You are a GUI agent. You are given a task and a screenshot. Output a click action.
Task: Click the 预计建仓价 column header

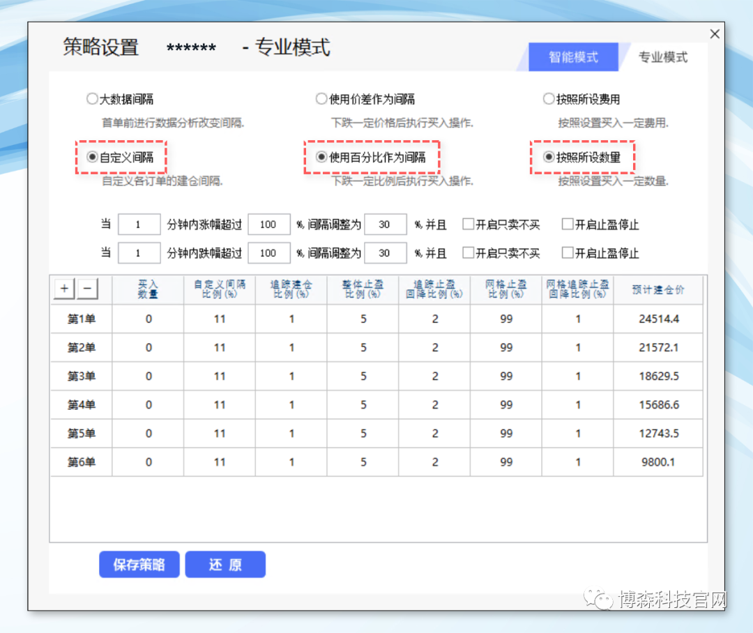658,289
